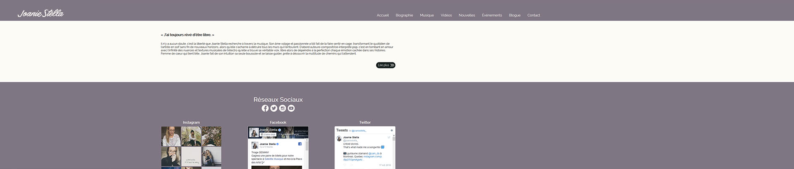This screenshot has height=169, width=794.
Task: Open the Vidéos menu item
Action: click(446, 15)
